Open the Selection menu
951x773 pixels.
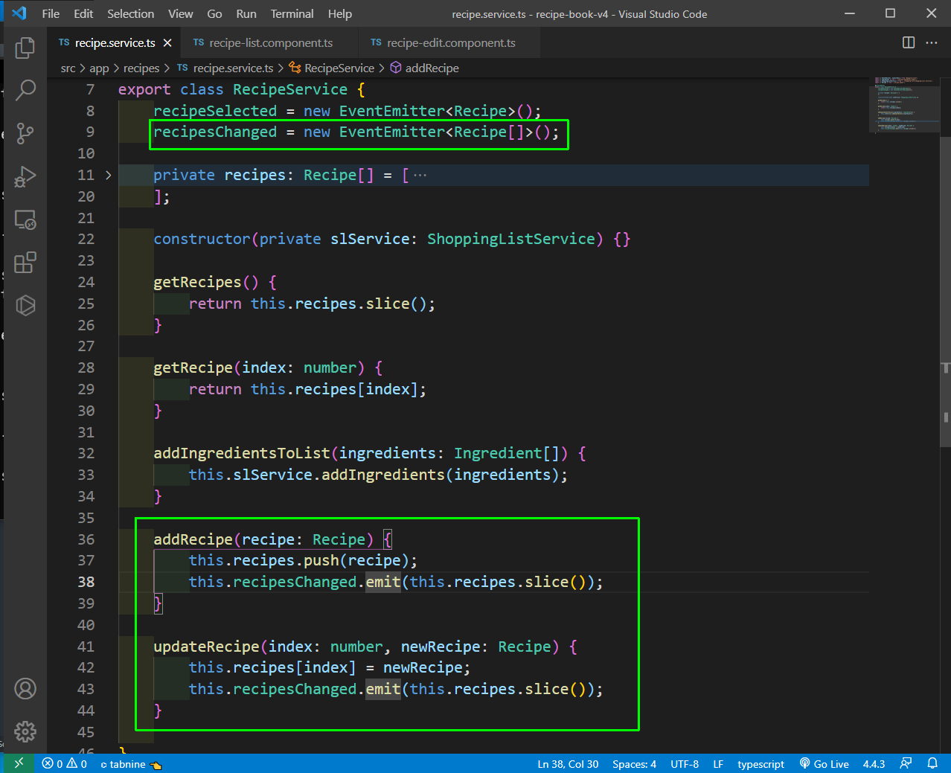click(130, 13)
